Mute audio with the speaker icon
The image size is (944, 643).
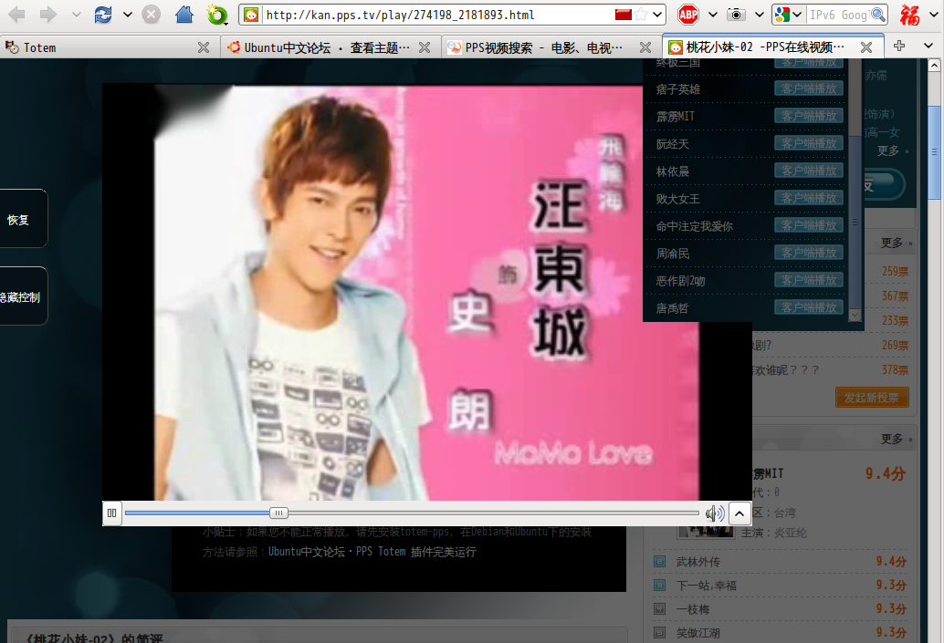pos(715,513)
